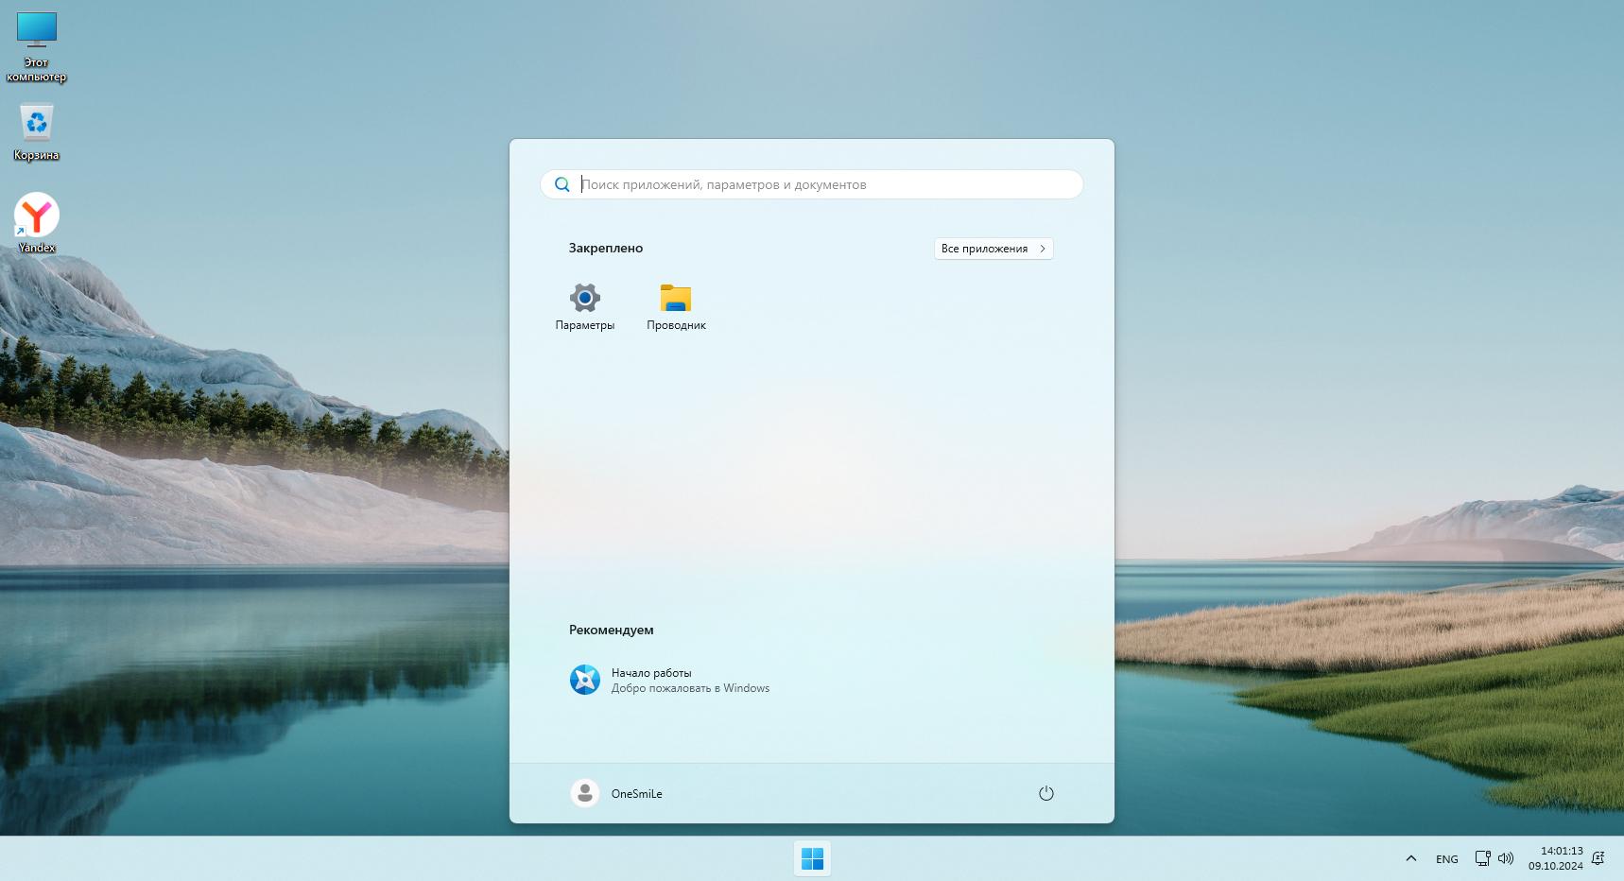Show hidden tray icons chevron
The image size is (1624, 881).
tap(1410, 858)
